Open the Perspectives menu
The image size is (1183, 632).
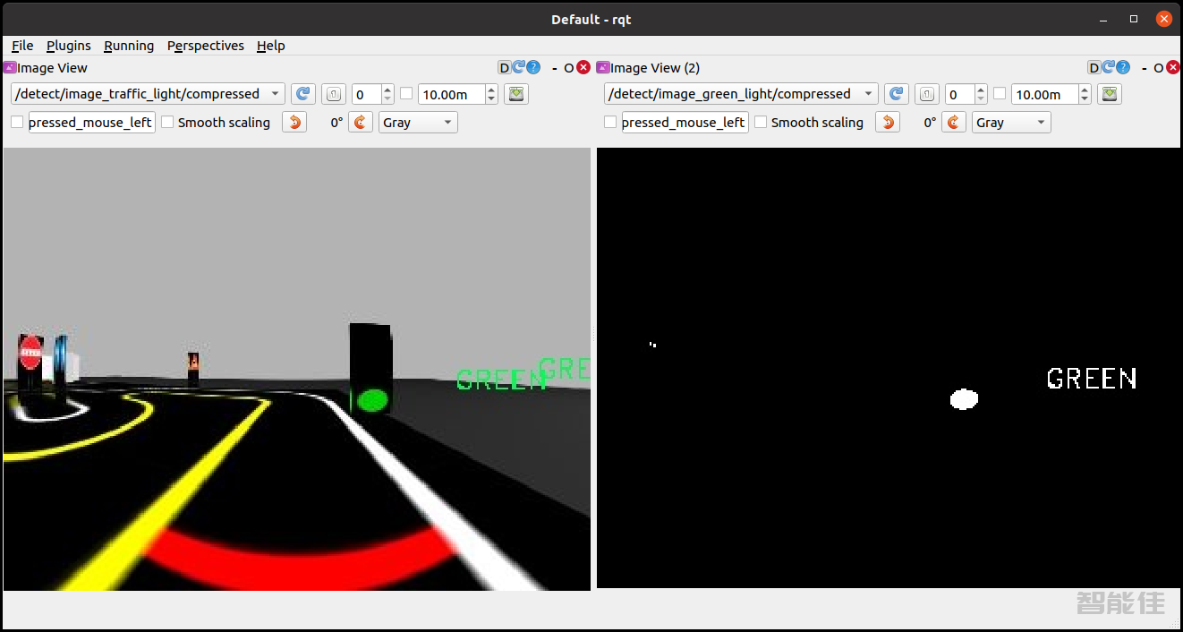click(205, 46)
